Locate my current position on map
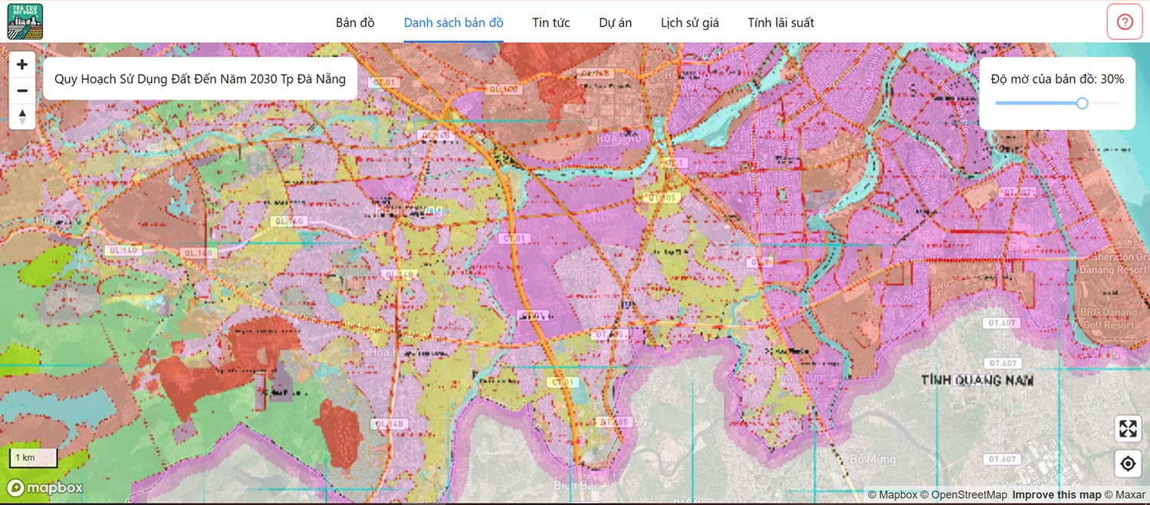Screen dimensions: 1150x505 click(1128, 464)
